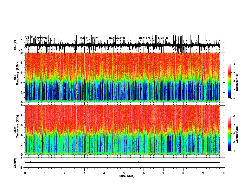Click the ch.1 spectrogram color scale bar
Viewport: 251px width, 194px height.
tap(229, 81)
